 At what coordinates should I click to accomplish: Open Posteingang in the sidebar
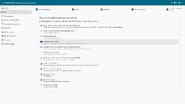[16, 16]
